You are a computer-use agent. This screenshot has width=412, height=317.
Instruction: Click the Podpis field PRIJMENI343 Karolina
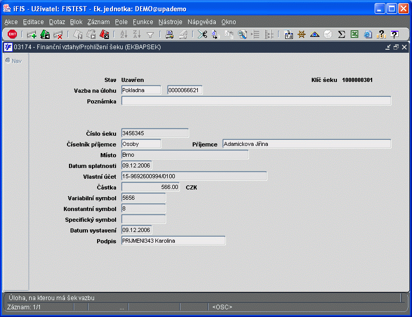pos(173,241)
